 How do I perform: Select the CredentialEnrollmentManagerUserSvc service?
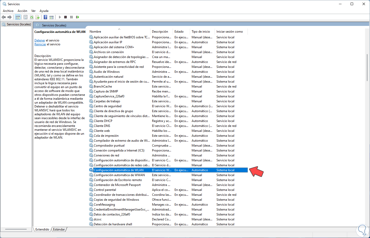click(168, 210)
